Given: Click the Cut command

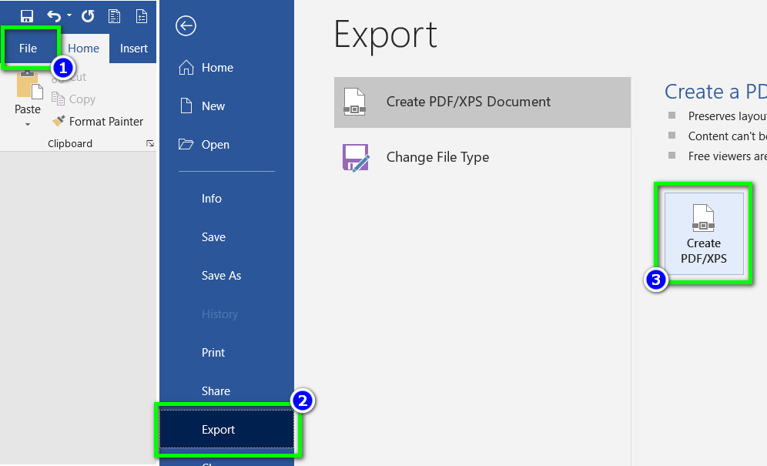Looking at the screenshot, I should 69,77.
